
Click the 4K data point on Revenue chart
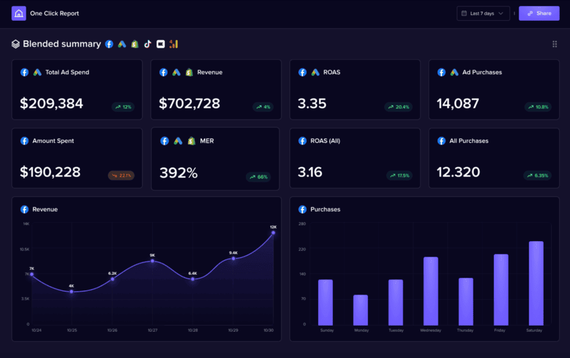click(x=72, y=291)
